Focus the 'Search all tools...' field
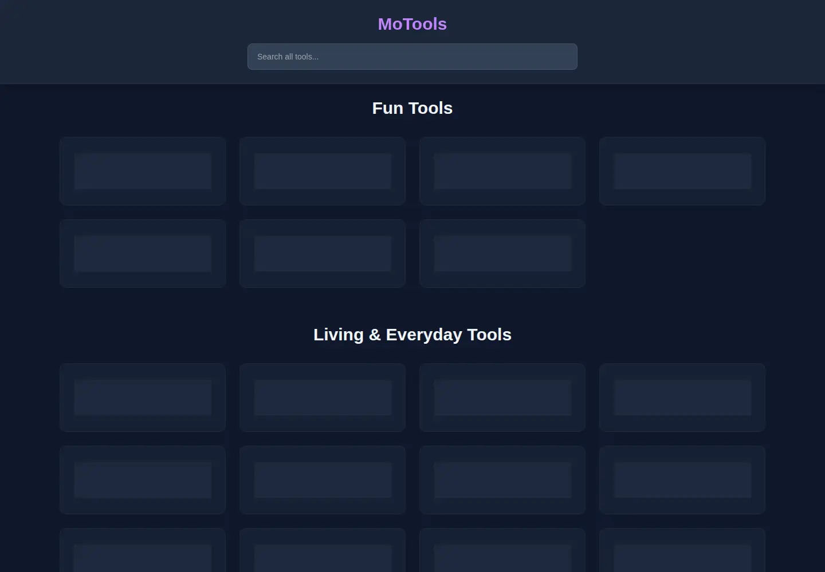Viewport: 825px width, 572px height. (412, 57)
